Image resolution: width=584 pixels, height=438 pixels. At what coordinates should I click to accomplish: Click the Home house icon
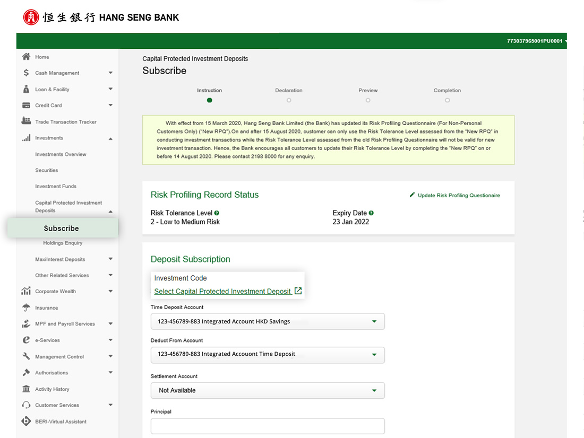coord(26,57)
